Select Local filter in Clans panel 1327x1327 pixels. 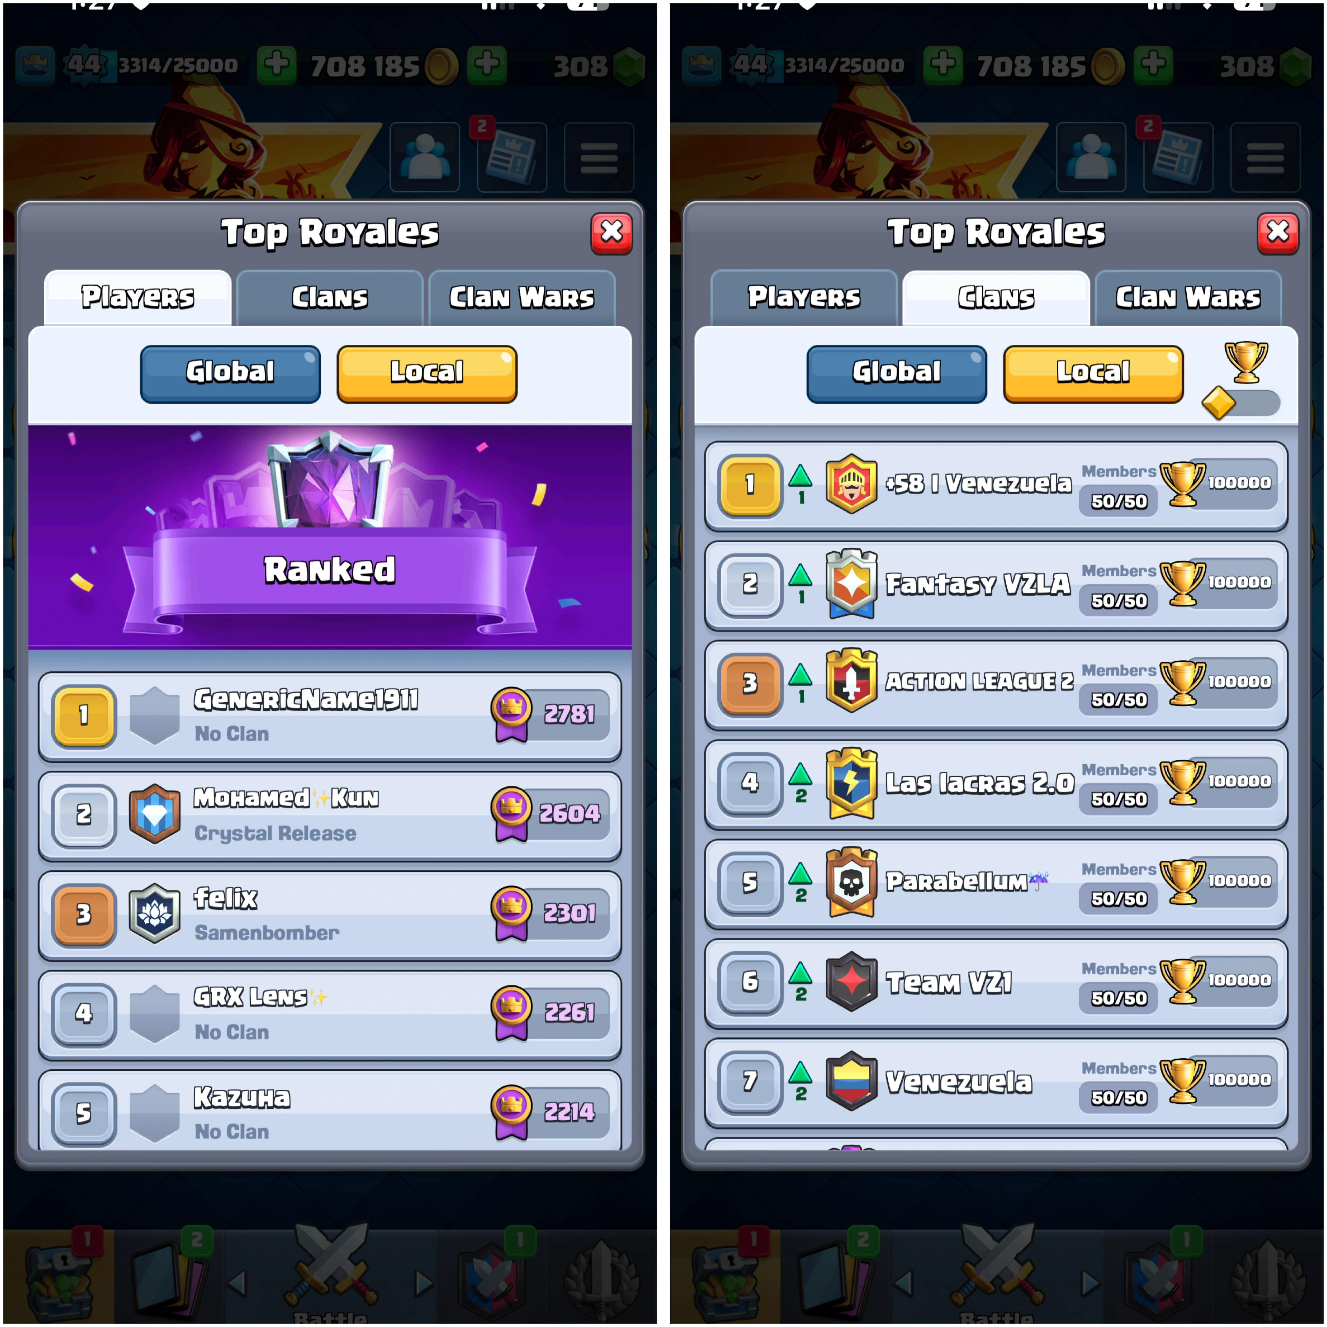click(1093, 374)
